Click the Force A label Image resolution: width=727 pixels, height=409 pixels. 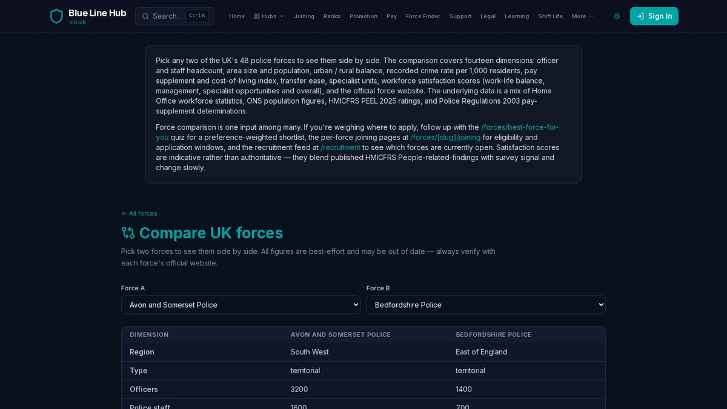(133, 288)
